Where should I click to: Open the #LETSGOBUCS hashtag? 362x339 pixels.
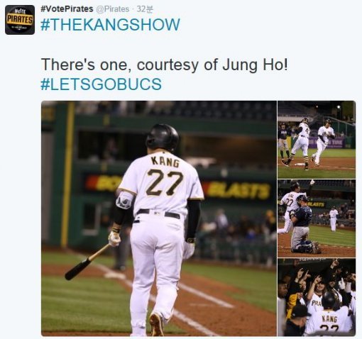click(102, 84)
